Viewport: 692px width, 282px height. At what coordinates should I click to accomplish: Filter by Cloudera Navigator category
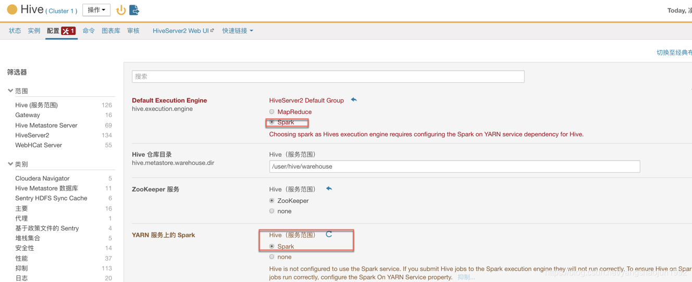tap(42, 178)
